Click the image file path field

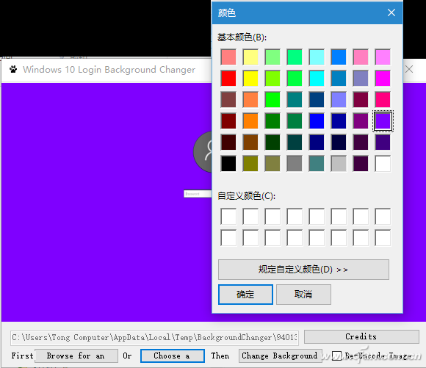[154, 338]
